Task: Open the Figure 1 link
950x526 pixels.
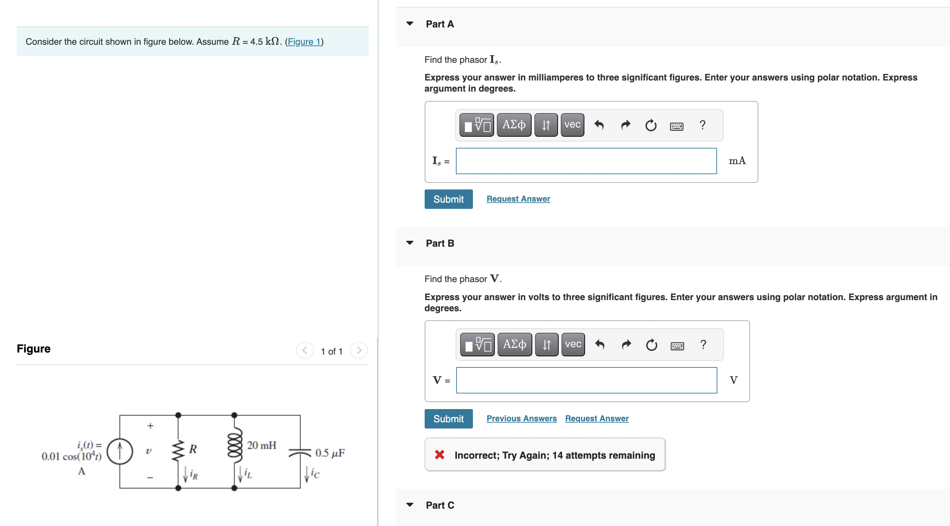Action: coord(303,42)
